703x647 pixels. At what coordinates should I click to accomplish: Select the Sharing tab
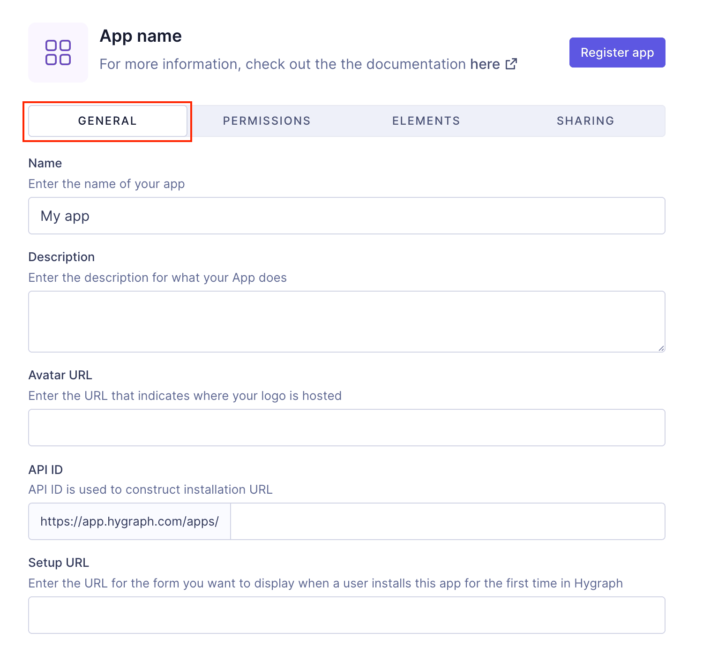[x=585, y=120]
